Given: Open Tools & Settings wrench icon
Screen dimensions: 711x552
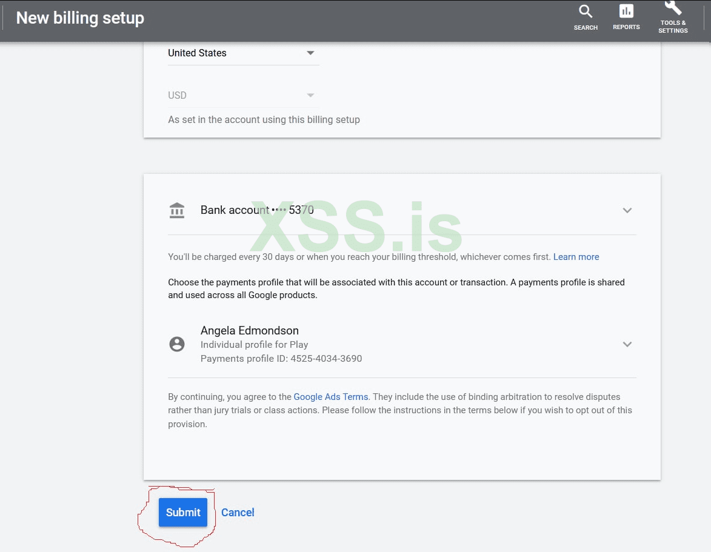Looking at the screenshot, I should coord(673,8).
